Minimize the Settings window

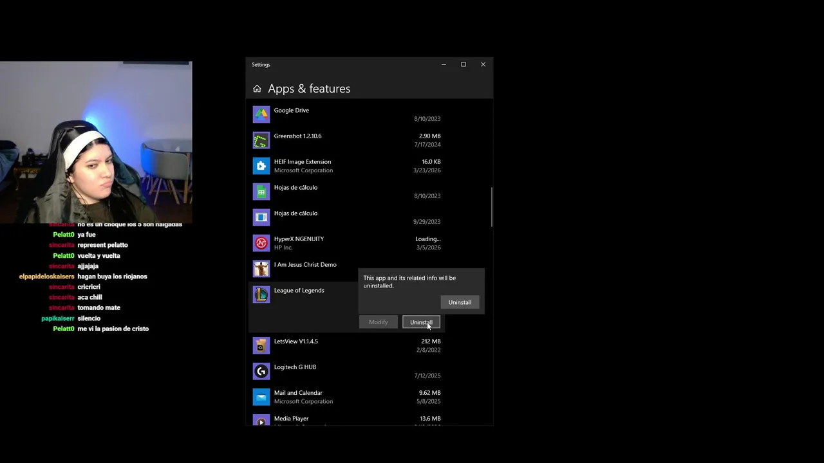[444, 64]
